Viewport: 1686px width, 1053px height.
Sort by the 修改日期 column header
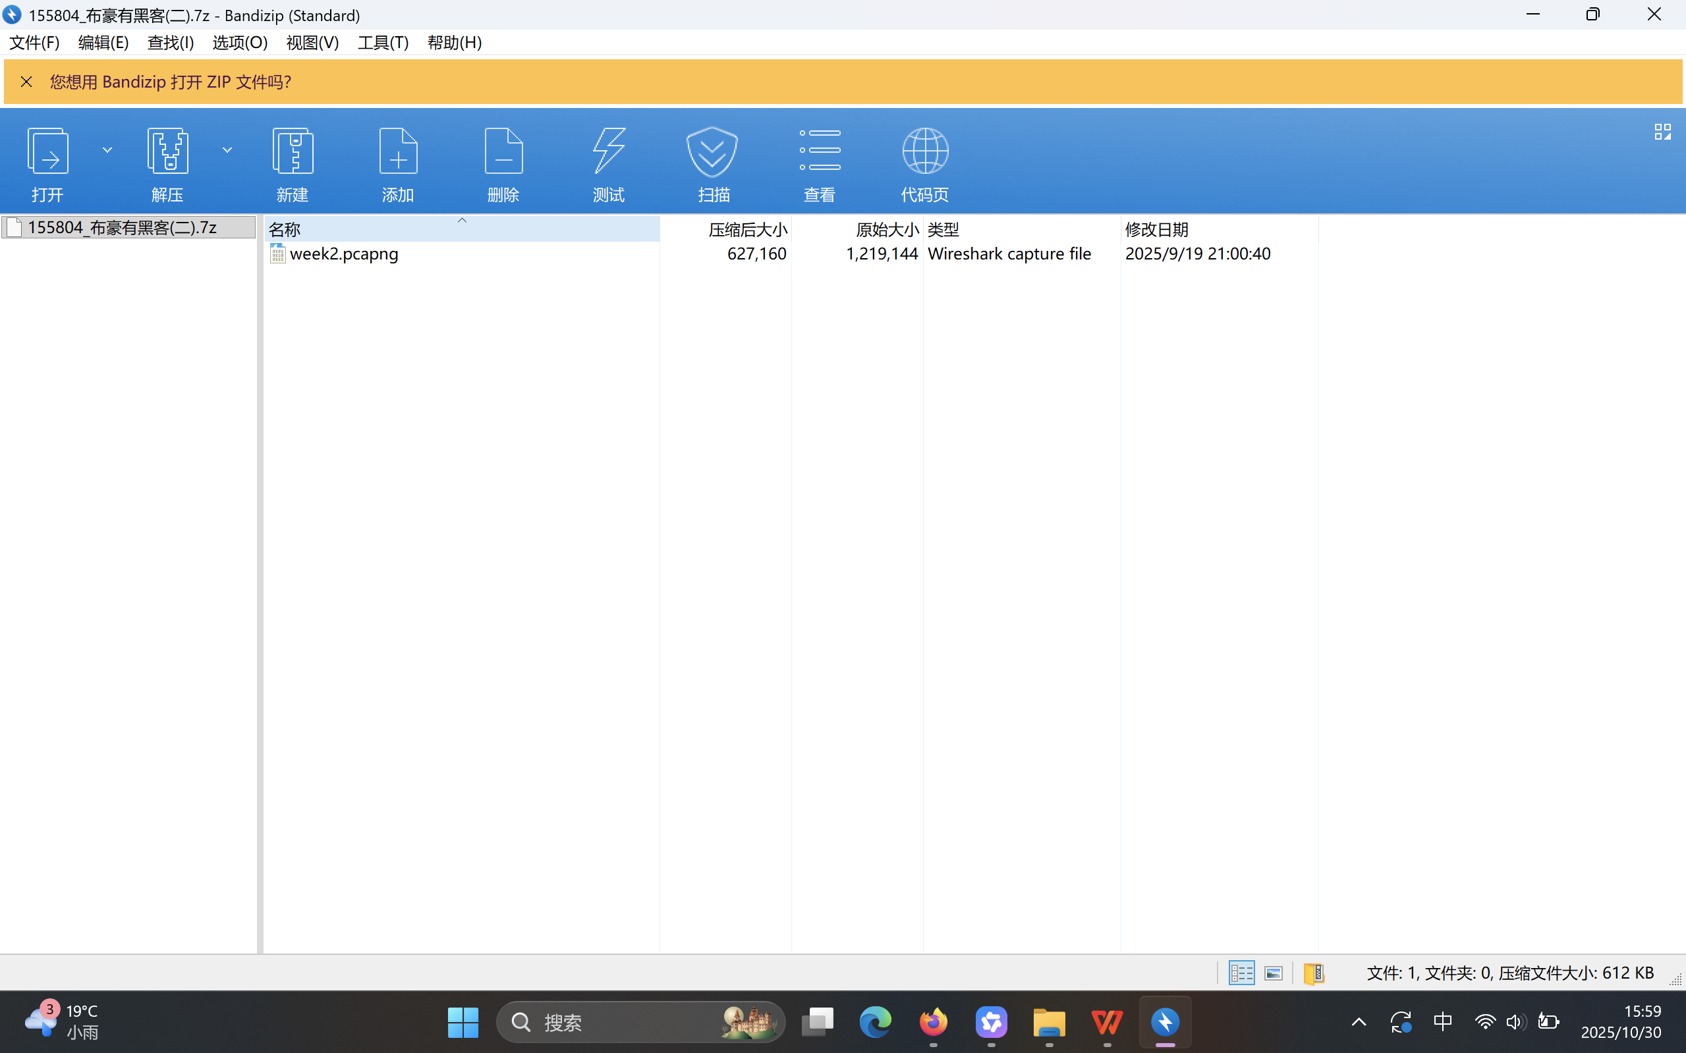coord(1220,229)
